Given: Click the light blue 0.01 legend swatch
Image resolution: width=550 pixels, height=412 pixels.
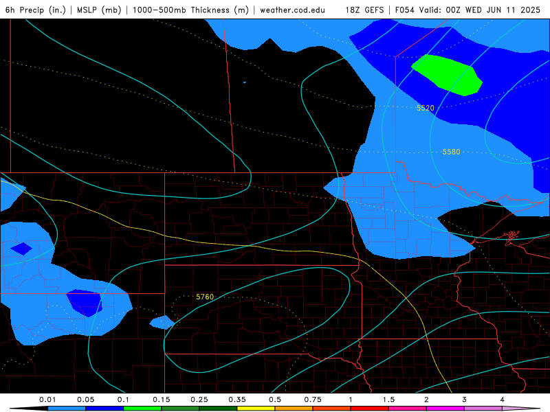Looking at the screenshot, I should pos(67,409).
